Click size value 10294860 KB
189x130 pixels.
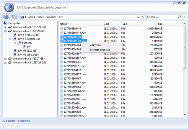click(155, 29)
